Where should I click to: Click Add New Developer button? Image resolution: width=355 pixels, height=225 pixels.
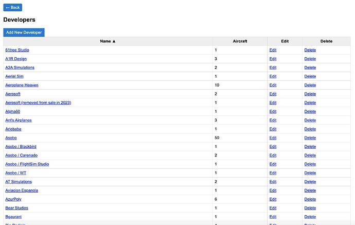pyautogui.click(x=24, y=32)
